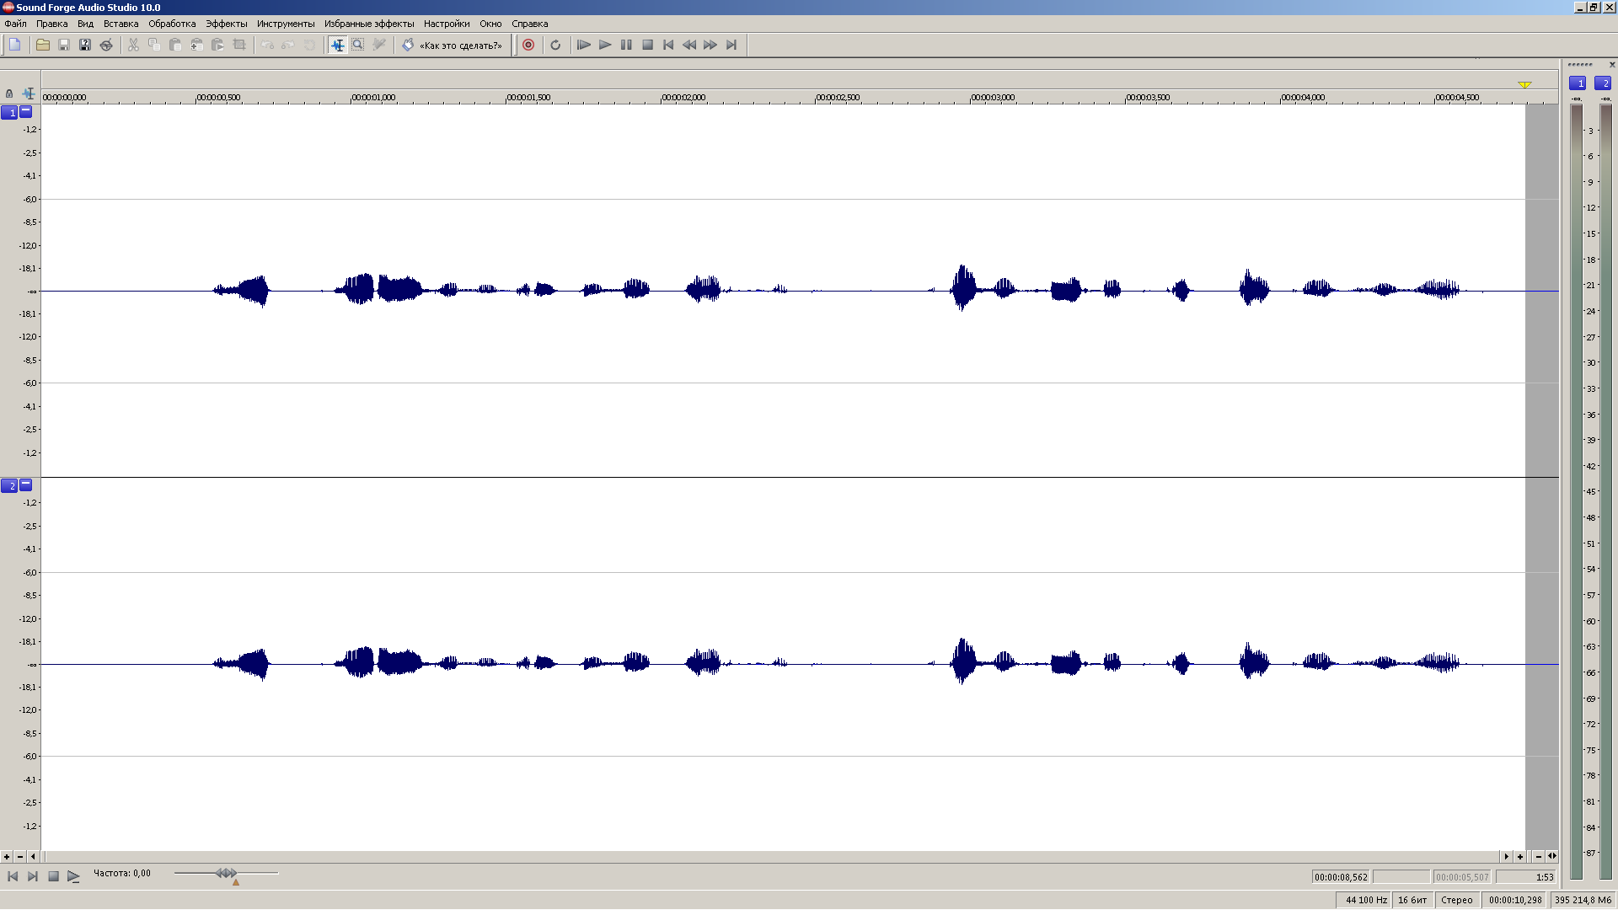Start recording with the red Record button

(528, 45)
